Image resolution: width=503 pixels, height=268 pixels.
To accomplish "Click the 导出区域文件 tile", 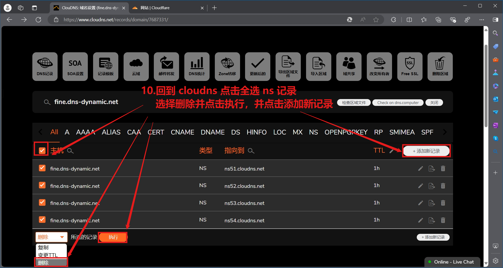I will (x=288, y=66).
